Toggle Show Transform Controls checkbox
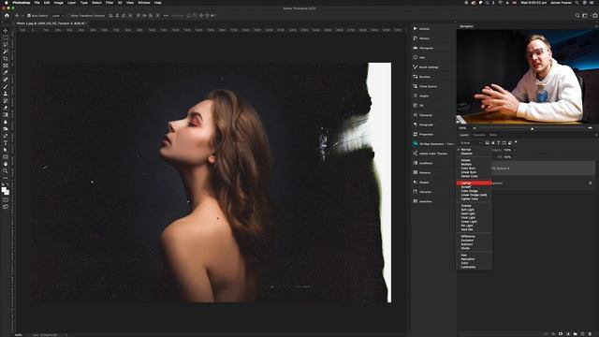The image size is (599, 337). pyautogui.click(x=68, y=16)
